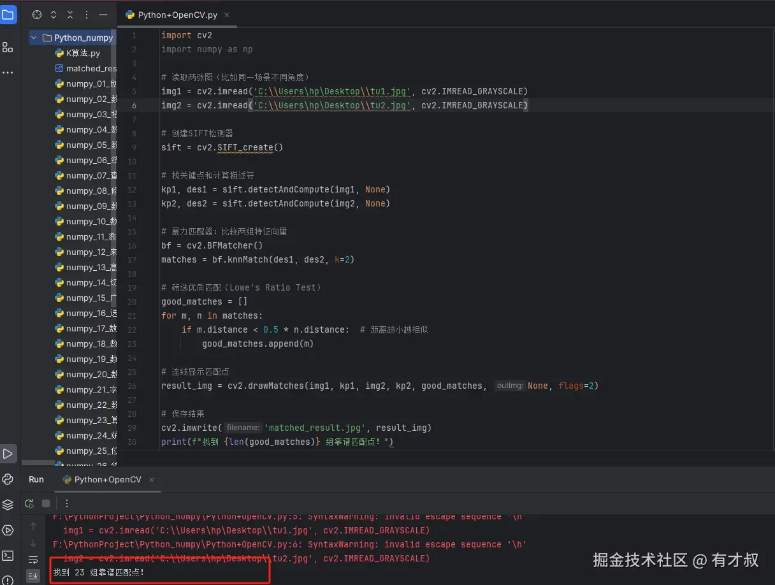Click the SIFT_create call on line 9
Viewport: 775px width, 585px height.
(x=245, y=147)
